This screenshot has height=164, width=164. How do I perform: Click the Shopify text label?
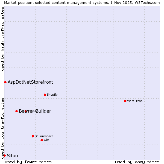[52, 95]
